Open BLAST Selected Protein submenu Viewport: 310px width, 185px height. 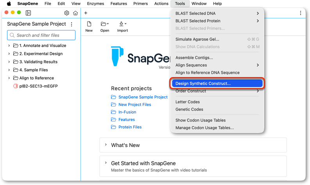point(217,21)
